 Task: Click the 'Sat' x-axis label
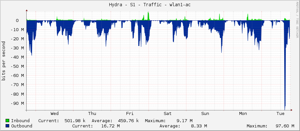167,114
